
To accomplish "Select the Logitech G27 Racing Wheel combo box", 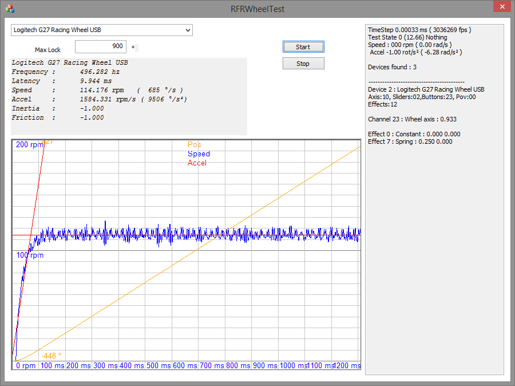I will [97, 30].
